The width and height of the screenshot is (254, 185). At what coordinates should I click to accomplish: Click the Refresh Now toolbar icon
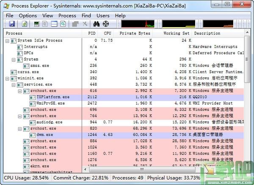(25, 24)
